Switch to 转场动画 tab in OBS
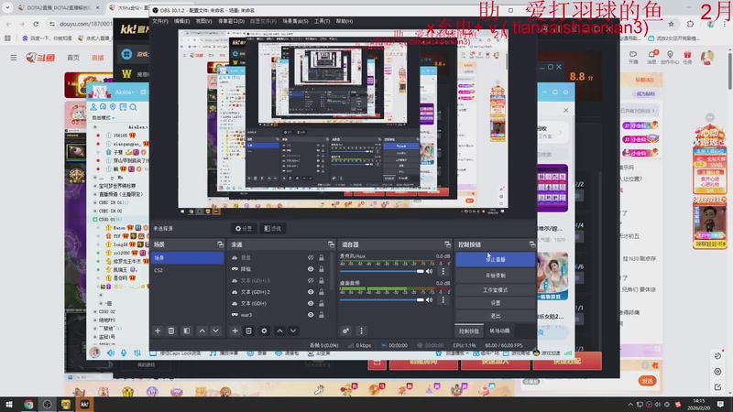The height and width of the screenshot is (412, 733). 499,331
